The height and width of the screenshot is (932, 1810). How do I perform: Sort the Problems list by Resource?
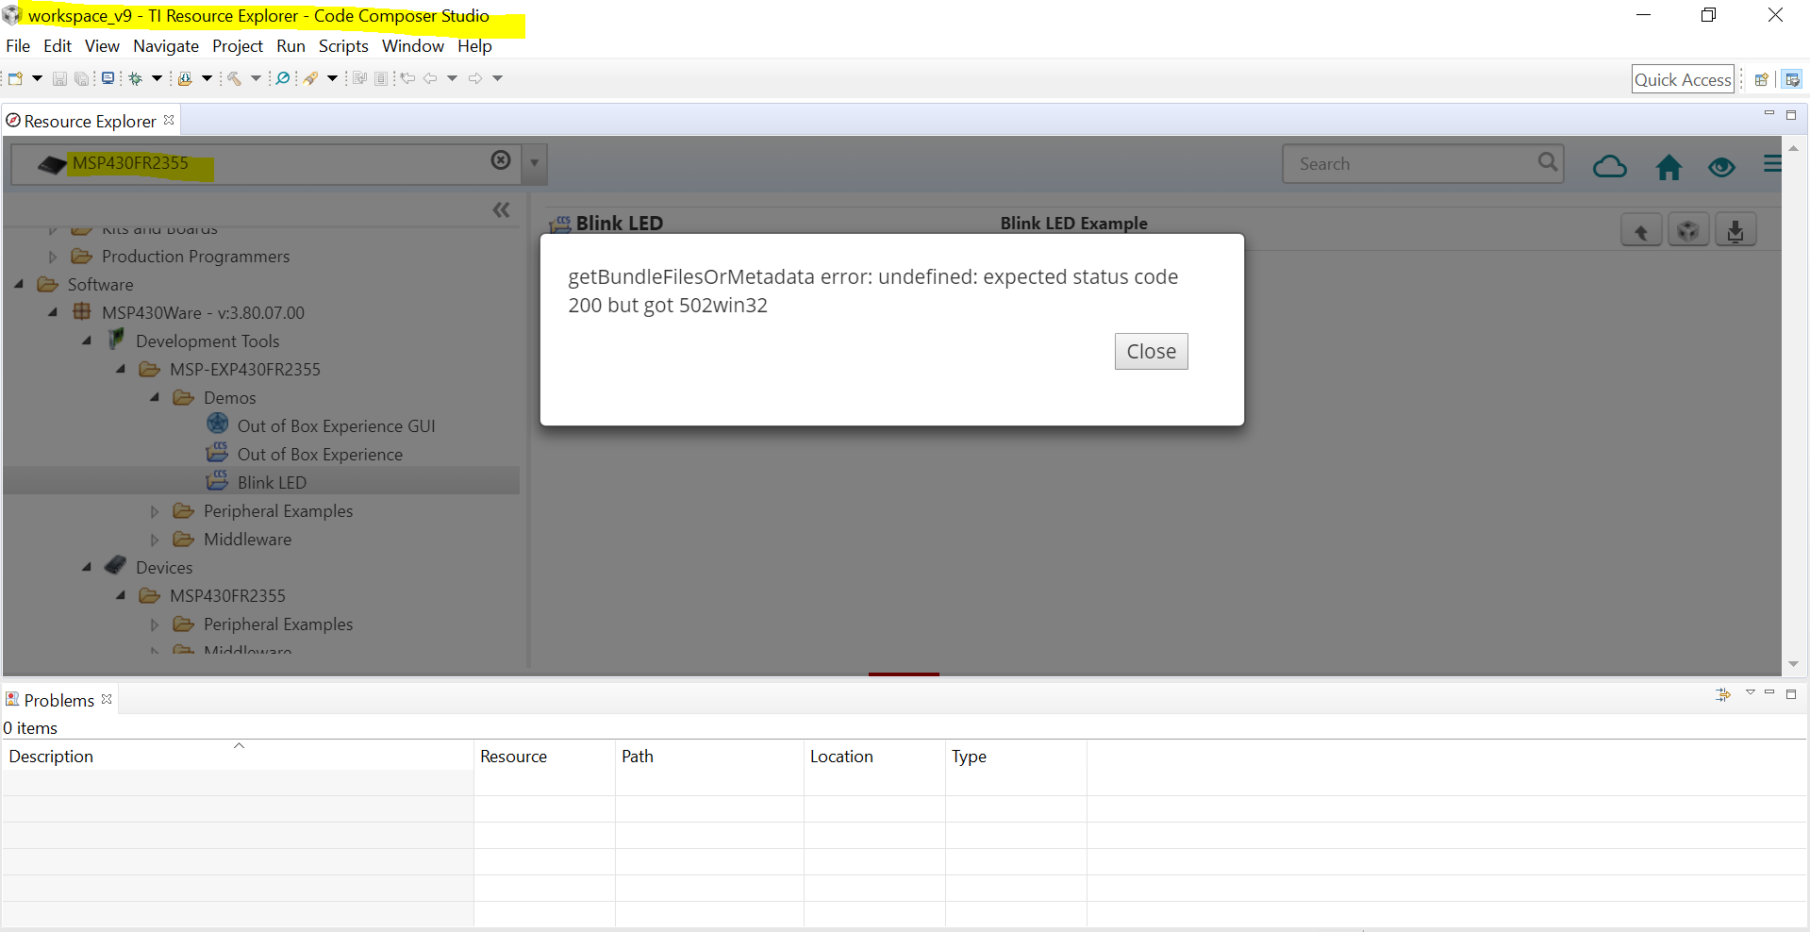[x=544, y=756]
